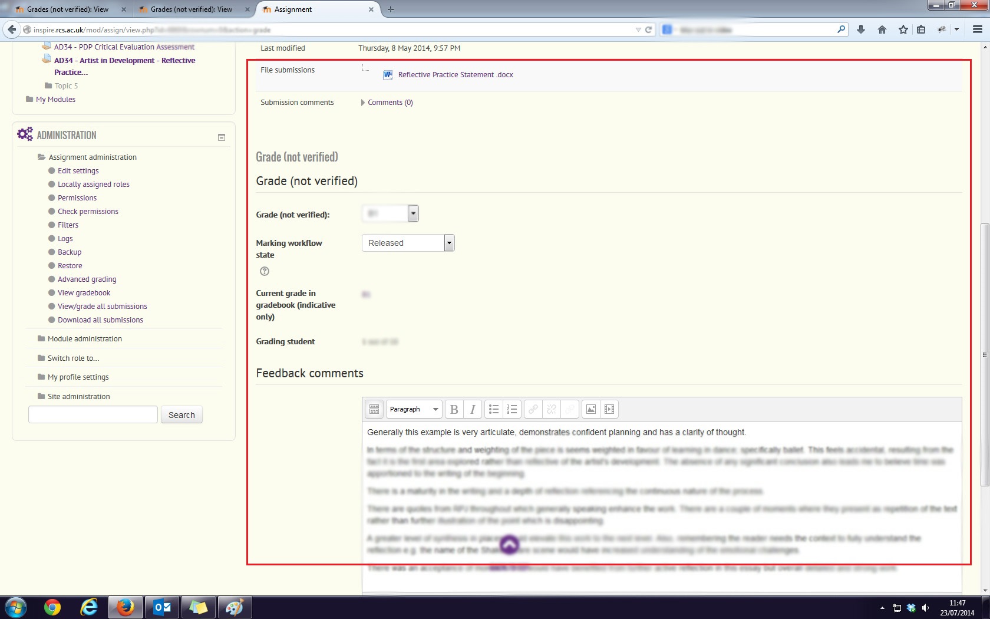
Task: Click the insert link icon
Action: [533, 409]
